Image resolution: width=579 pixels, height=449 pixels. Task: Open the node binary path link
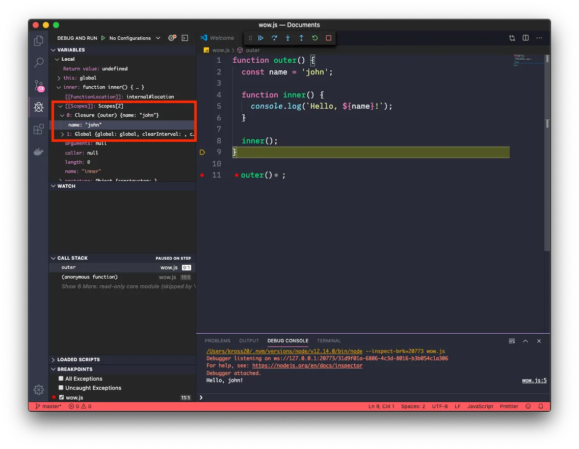click(284, 351)
